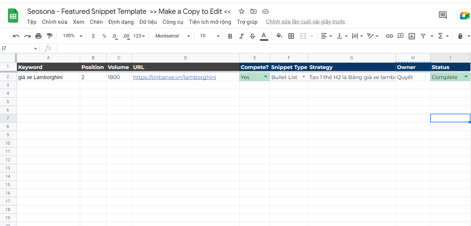Open the zoom 100% dropdown
471x226 pixels.
tap(73, 36)
